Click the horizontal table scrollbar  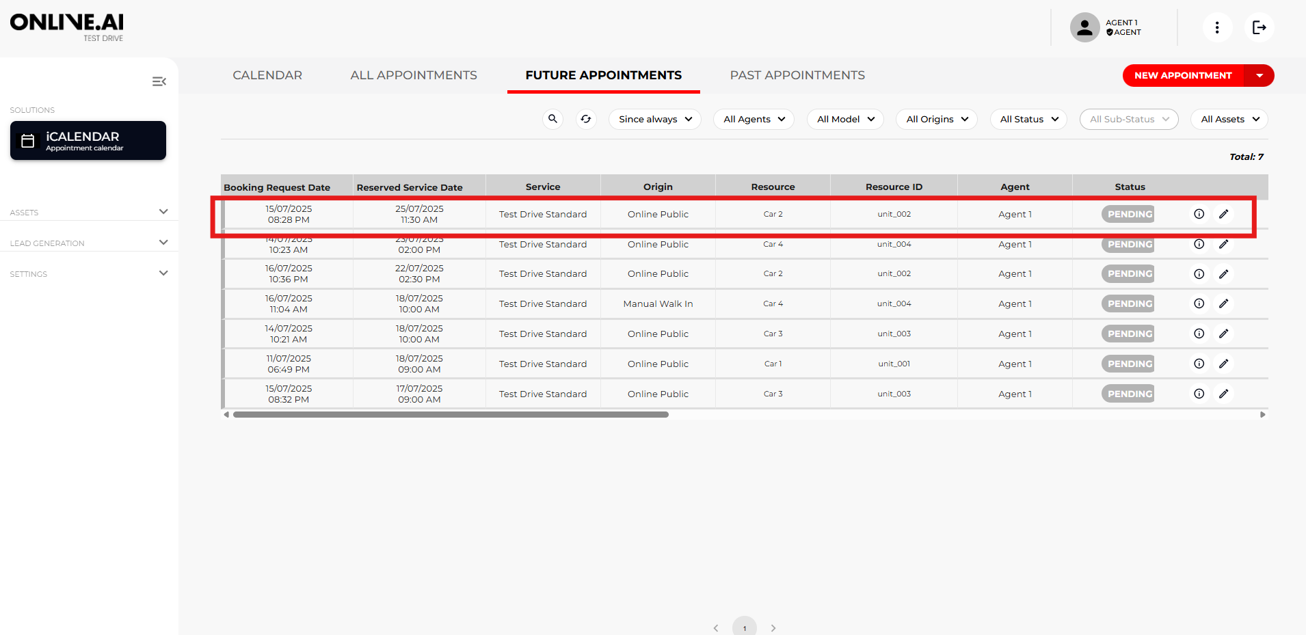(x=451, y=414)
